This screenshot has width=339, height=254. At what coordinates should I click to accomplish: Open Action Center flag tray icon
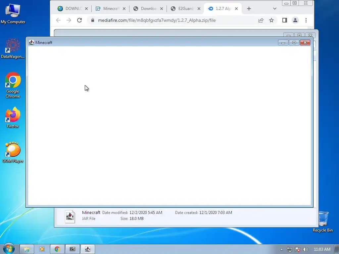pos(298,249)
